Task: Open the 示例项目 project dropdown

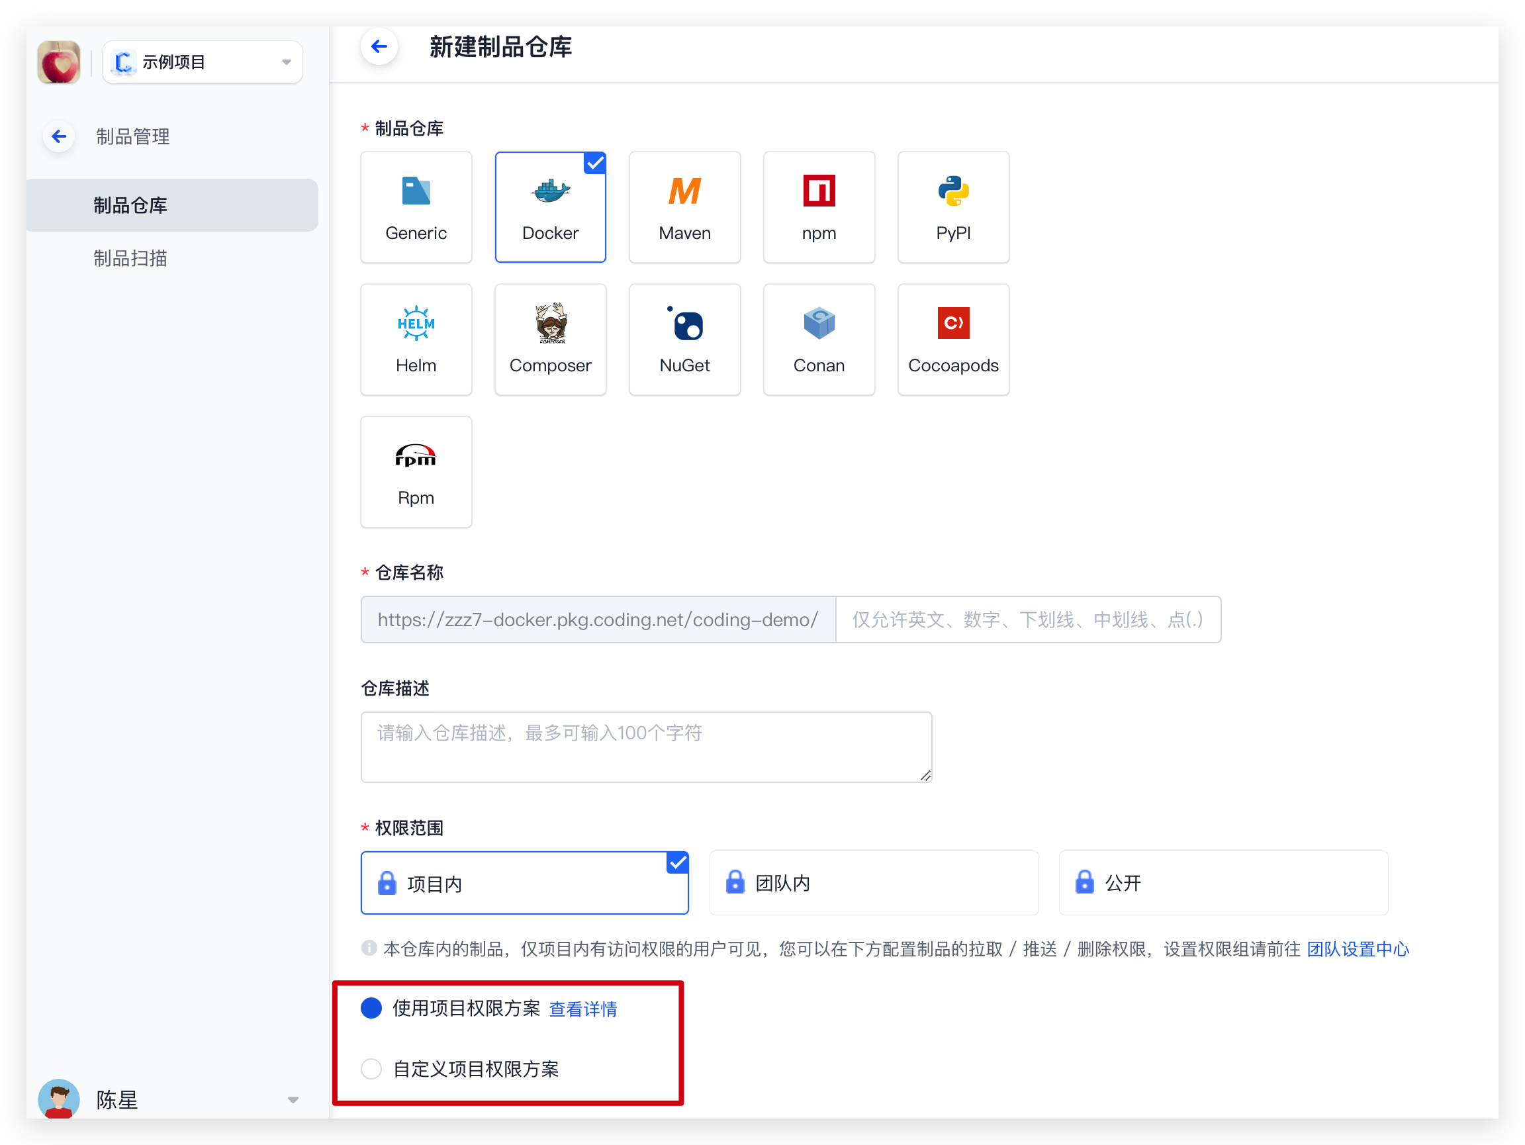Action: pos(202,62)
